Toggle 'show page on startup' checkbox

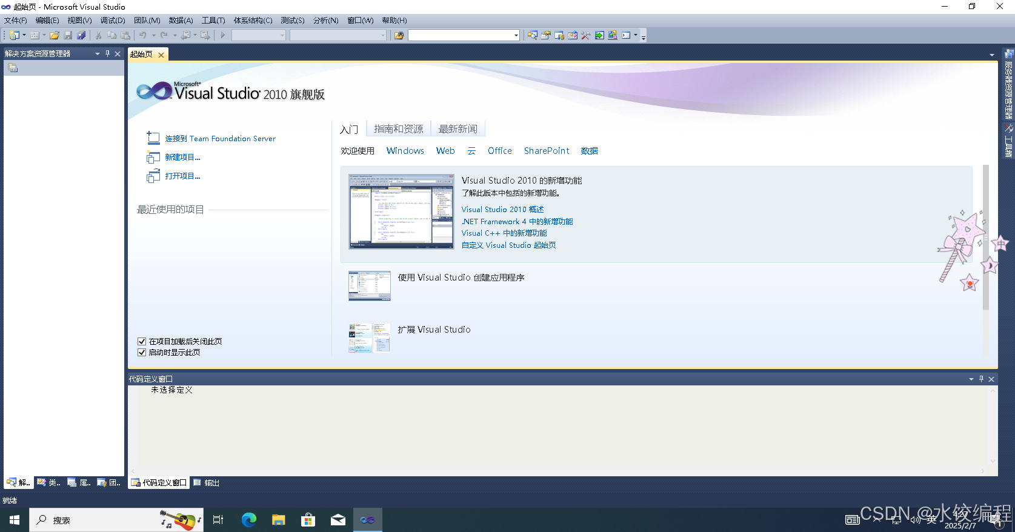142,352
